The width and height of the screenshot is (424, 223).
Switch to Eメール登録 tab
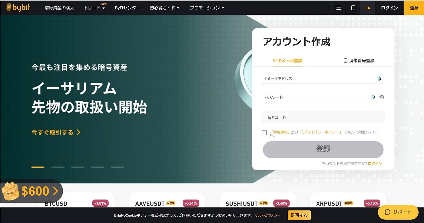pyautogui.click(x=288, y=61)
